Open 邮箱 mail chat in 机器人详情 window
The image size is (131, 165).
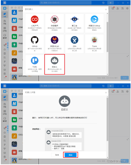coord(14,152)
